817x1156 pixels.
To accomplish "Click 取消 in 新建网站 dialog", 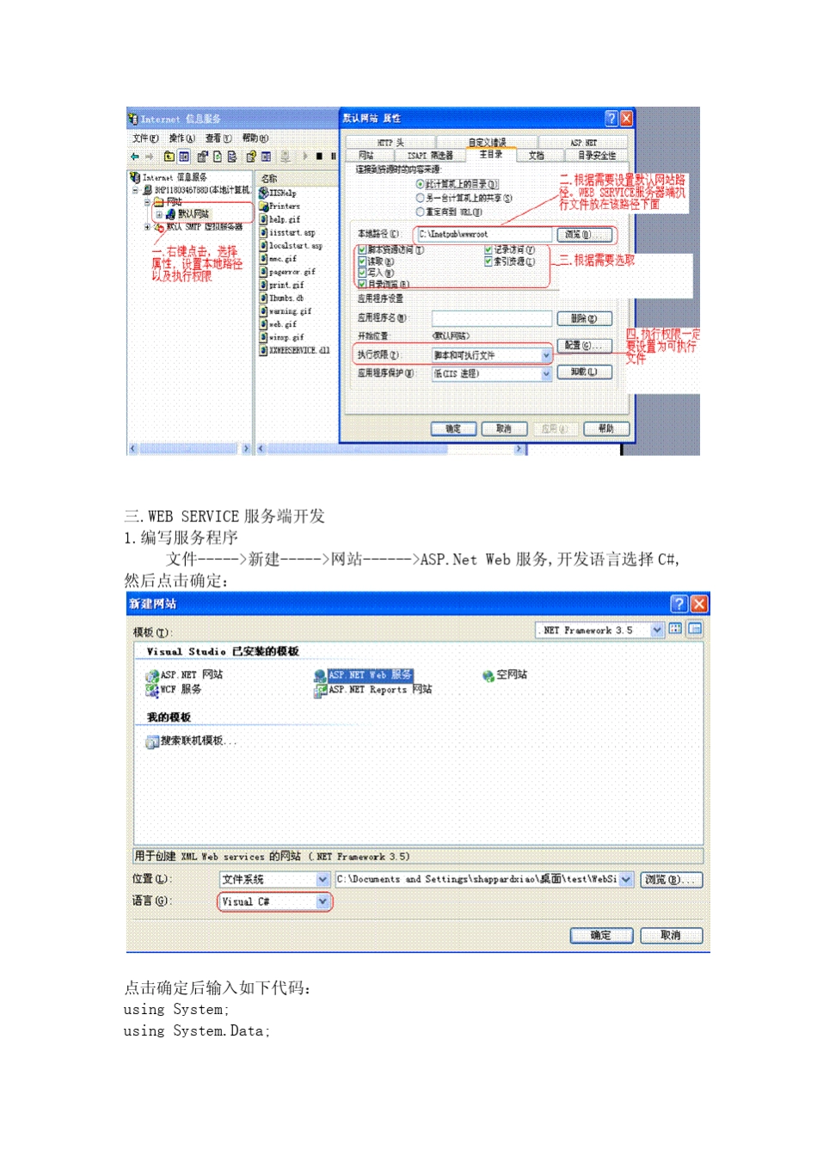I will tap(671, 935).
